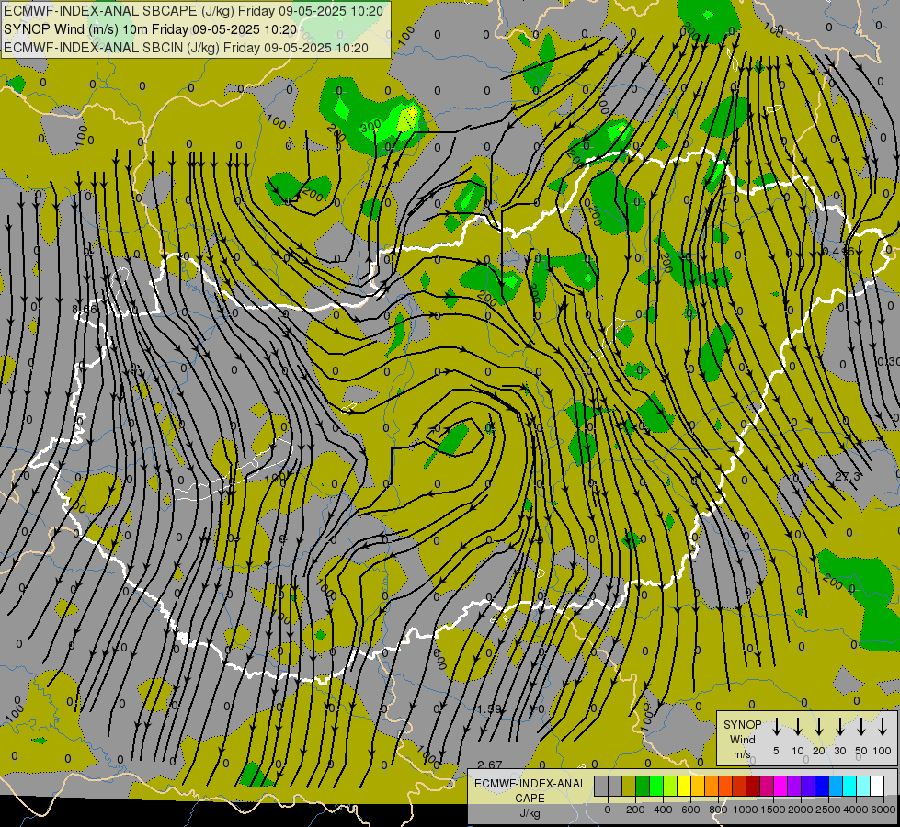Select the white swatch at legend end
This screenshot has width=900, height=827.
click(x=877, y=787)
